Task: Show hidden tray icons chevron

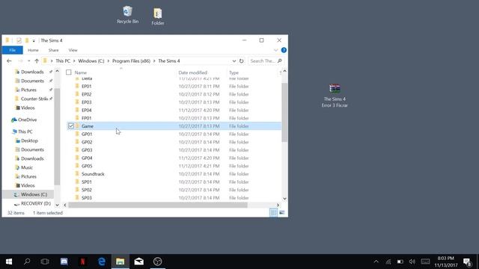Action: pyautogui.click(x=376, y=262)
